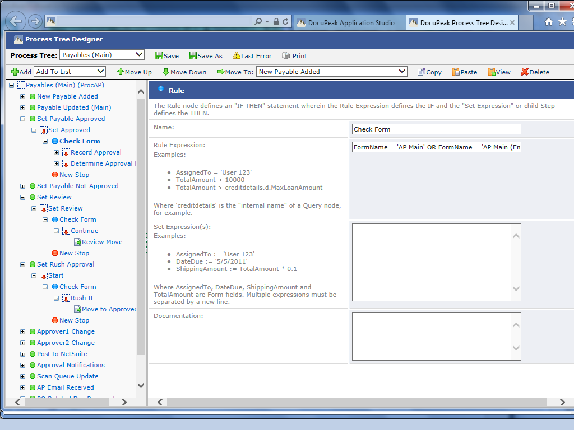Collapse the Set Payable Approved node

tap(23, 119)
